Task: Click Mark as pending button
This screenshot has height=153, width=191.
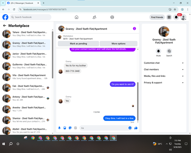Action: [78, 44]
